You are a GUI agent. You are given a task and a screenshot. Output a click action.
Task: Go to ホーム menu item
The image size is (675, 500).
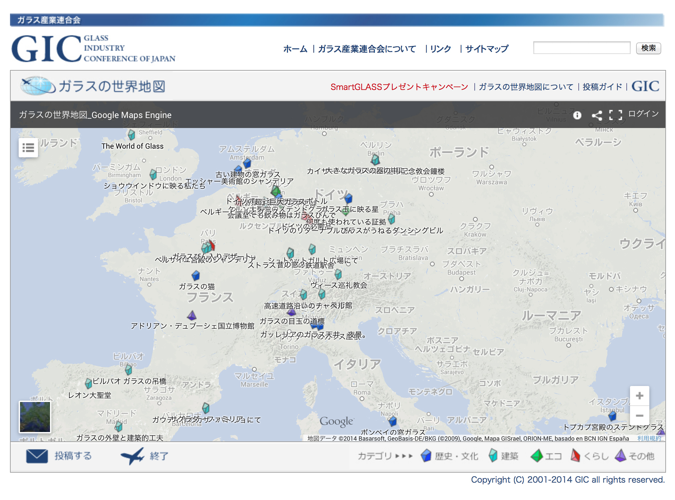click(x=295, y=49)
